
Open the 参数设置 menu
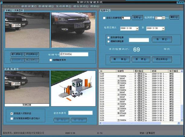click(29, 6)
